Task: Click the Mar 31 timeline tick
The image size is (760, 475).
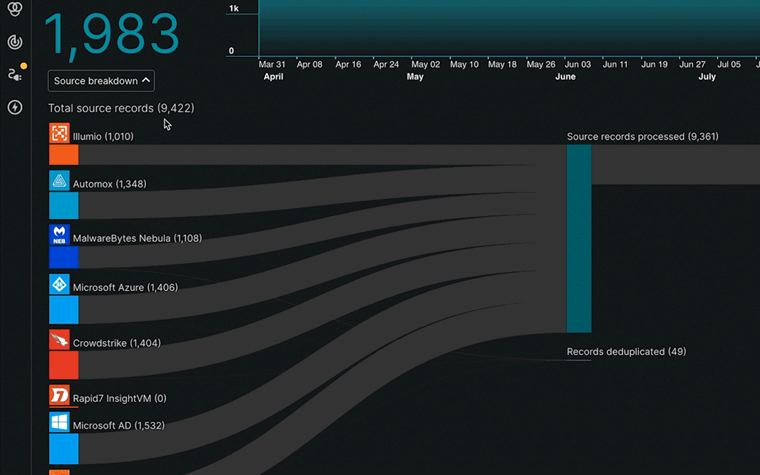Action: 272,64
